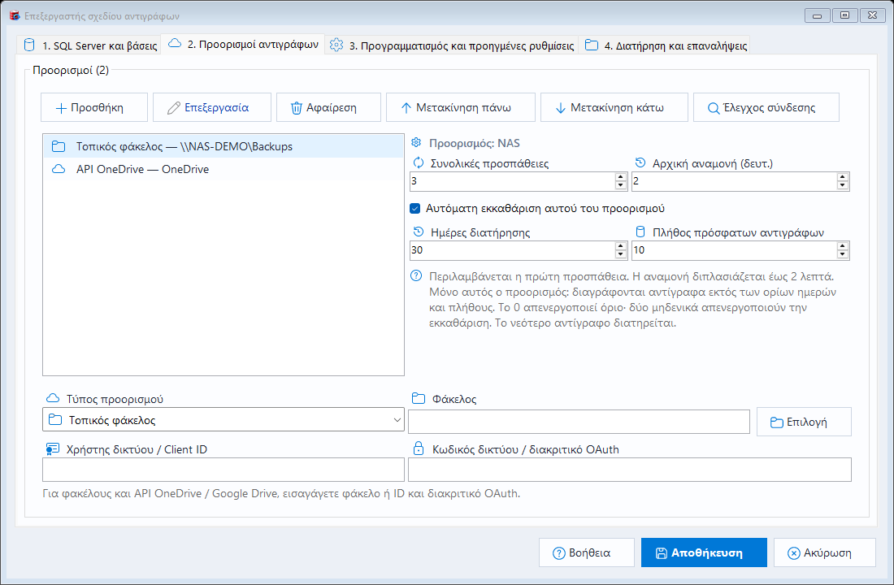Click the gear icon next to Προορισμός: NAS
The height and width of the screenshot is (585, 894).
[416, 142]
